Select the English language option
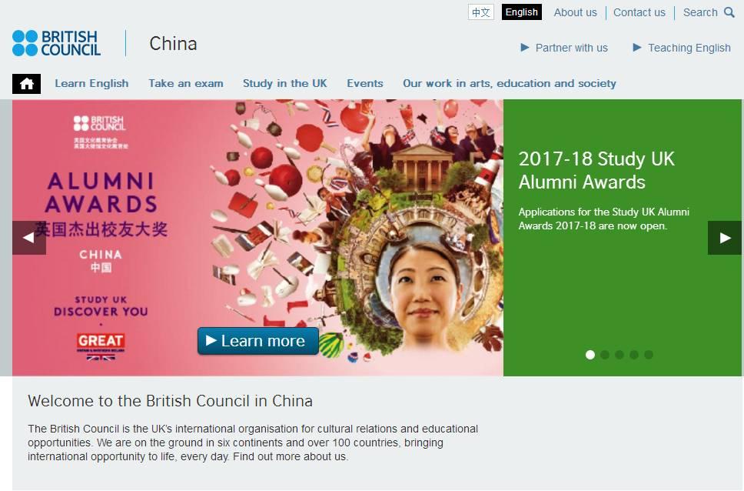Screen dimensions: 744x491 point(521,12)
